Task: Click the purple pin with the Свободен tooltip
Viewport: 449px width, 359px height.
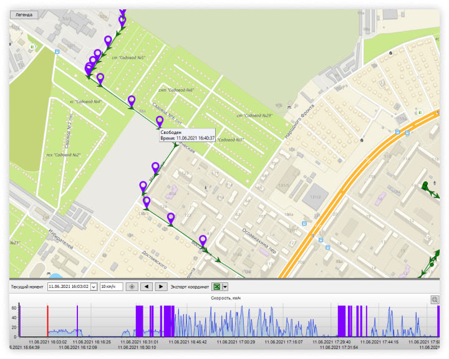Action: click(160, 121)
